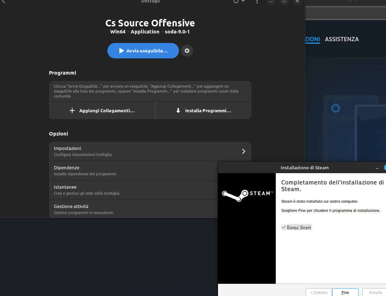The image size is (386, 296).
Task: Expand Impostazioni using its chevron arrow
Action: click(x=243, y=151)
